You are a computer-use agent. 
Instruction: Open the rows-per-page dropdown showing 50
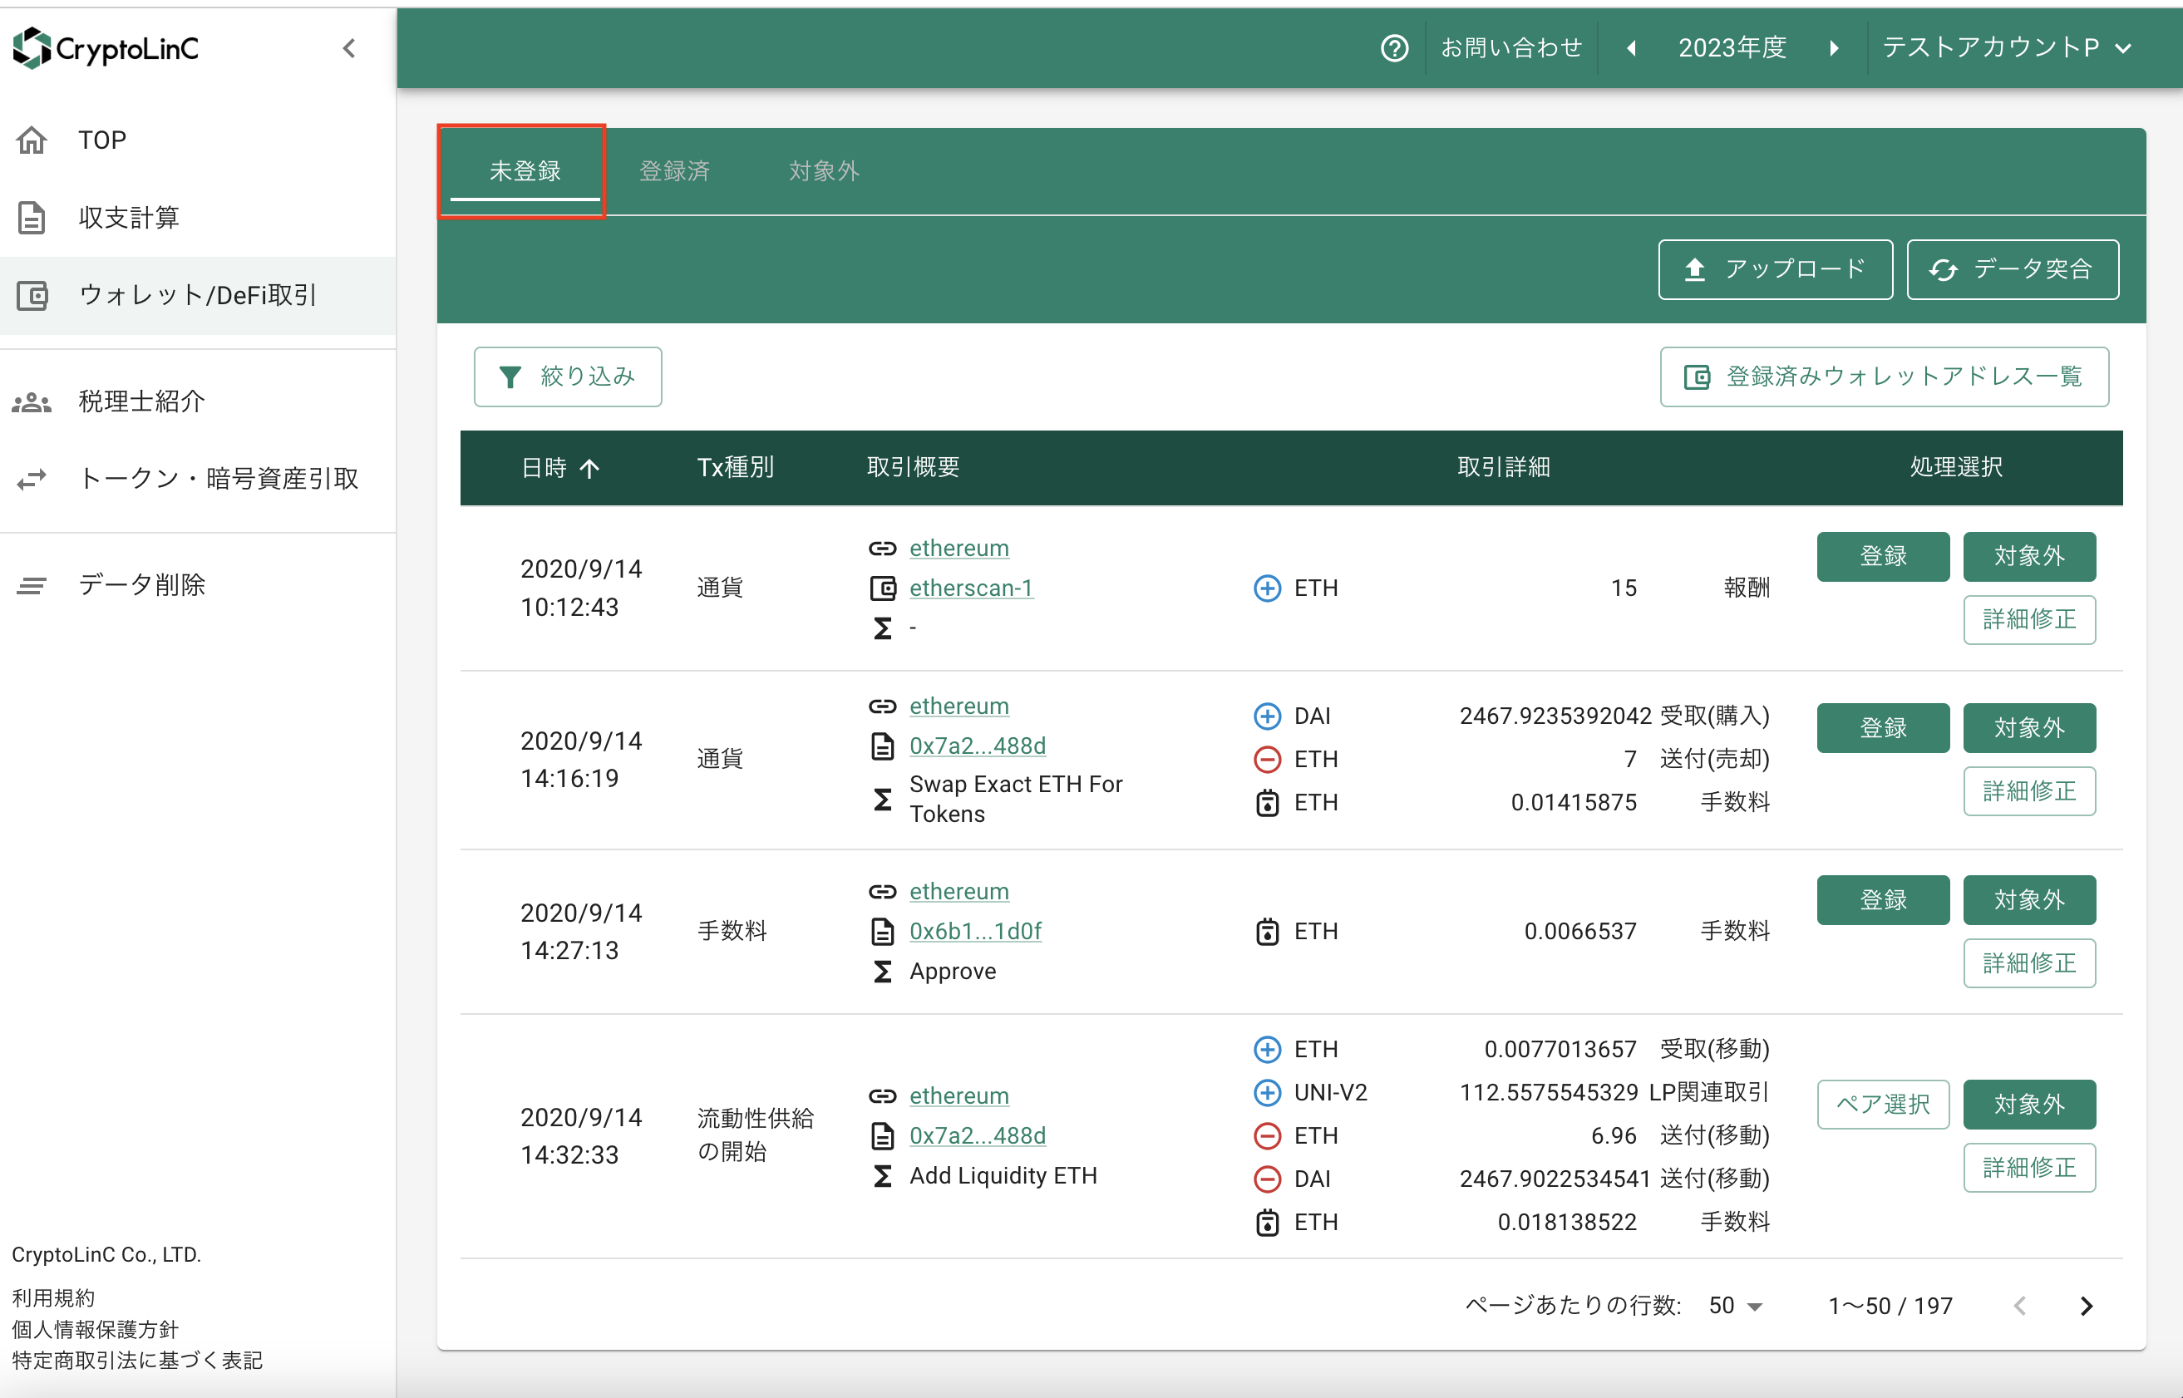(x=1735, y=1306)
